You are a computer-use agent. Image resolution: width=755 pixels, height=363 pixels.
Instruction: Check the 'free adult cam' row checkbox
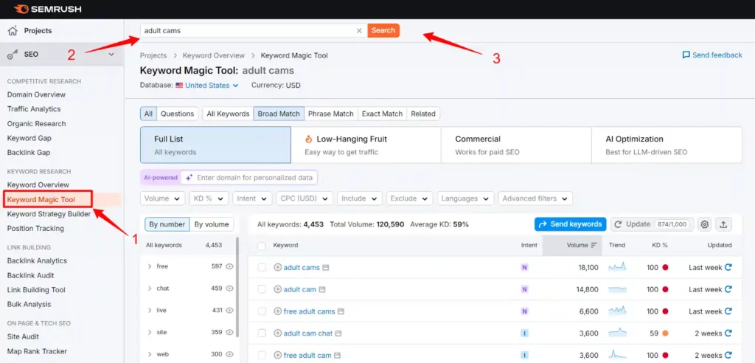(262, 356)
